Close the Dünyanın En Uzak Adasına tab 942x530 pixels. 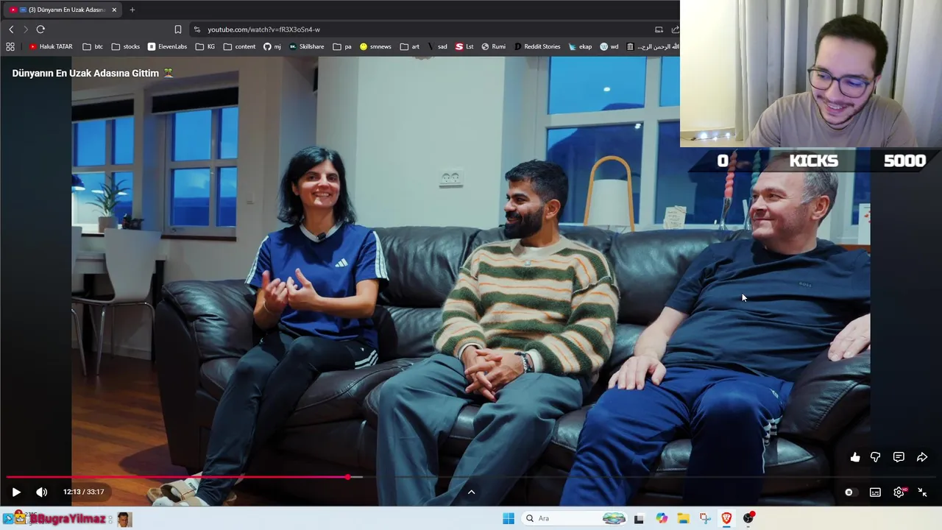coord(114,10)
